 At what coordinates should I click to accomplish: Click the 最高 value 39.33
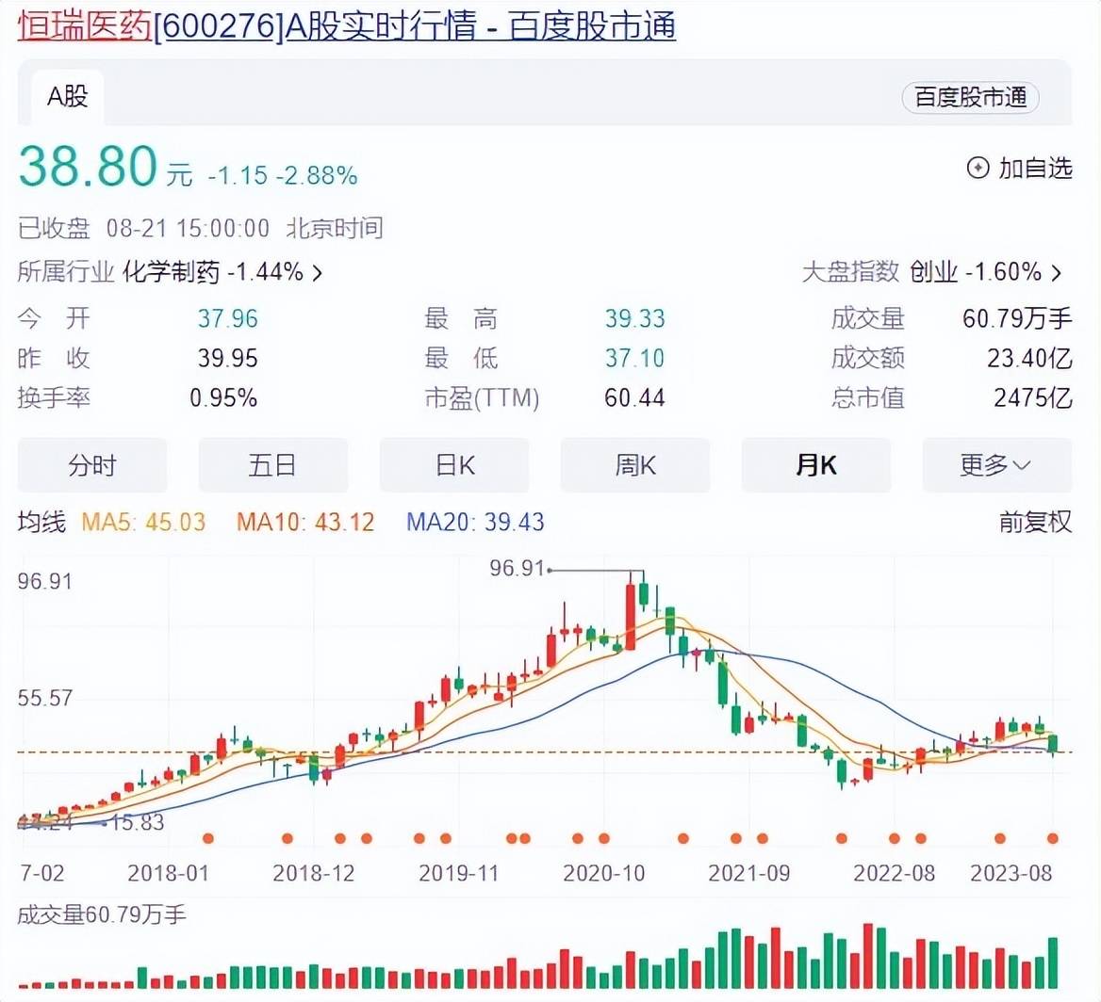point(634,319)
